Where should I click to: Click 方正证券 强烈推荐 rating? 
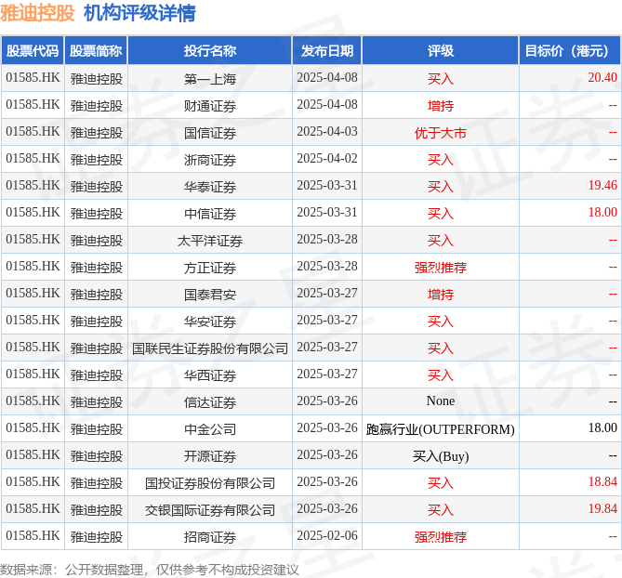441,268
